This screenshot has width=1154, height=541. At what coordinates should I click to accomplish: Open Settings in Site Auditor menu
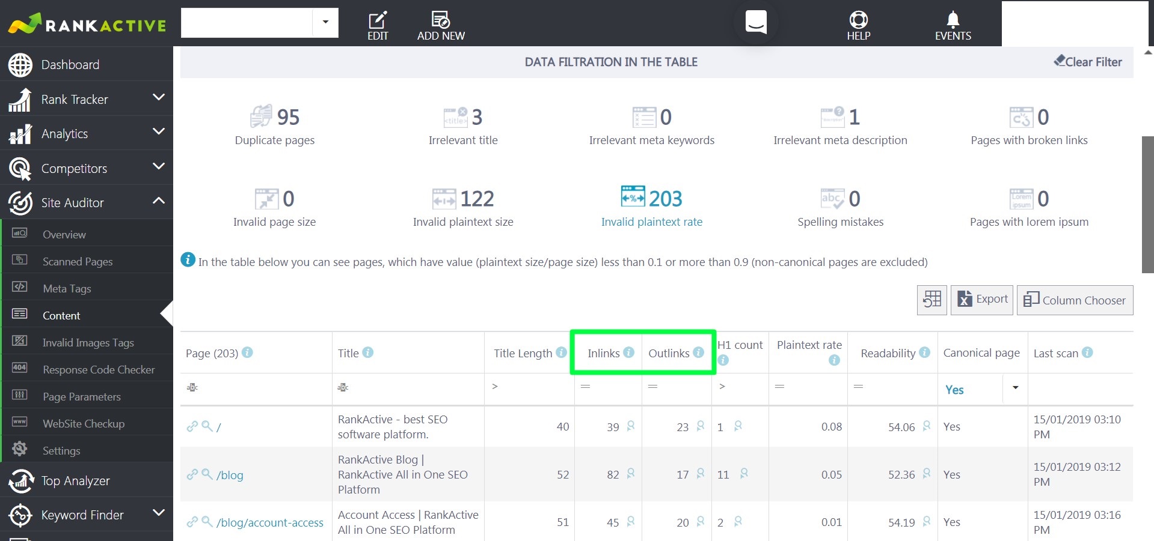[87, 450]
